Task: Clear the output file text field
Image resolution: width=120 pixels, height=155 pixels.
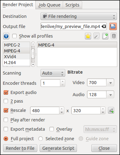Action: coord(104,27)
